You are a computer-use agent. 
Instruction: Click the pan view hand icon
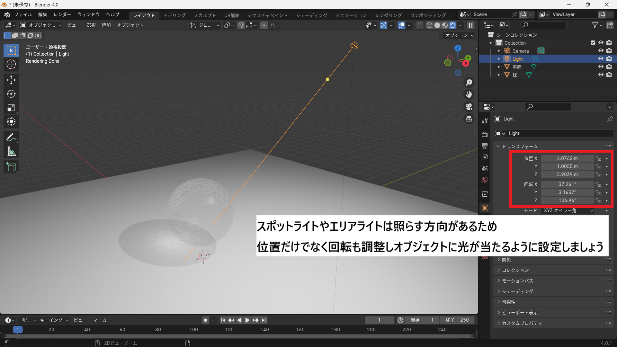[x=469, y=94]
